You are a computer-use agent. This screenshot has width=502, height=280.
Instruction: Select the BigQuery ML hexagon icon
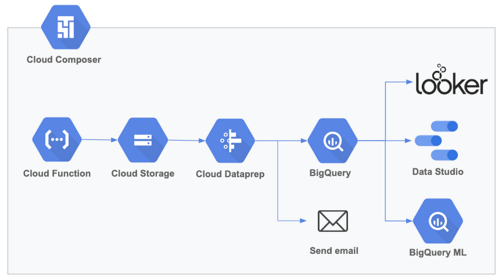pos(438,221)
